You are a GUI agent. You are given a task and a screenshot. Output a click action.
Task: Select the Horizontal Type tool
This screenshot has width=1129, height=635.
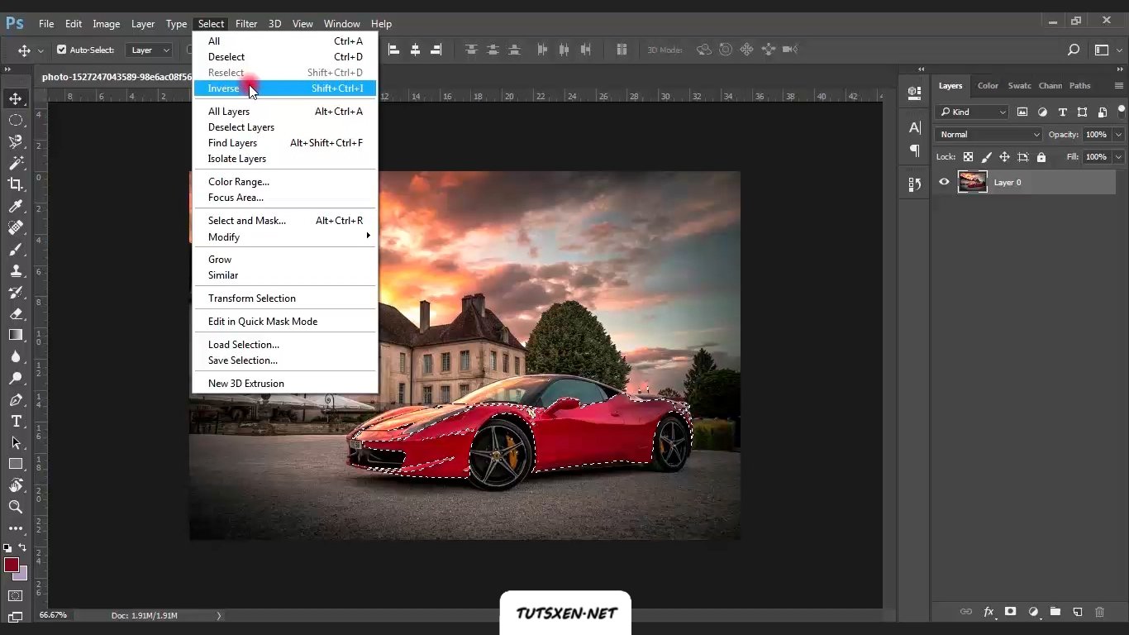[x=16, y=421]
